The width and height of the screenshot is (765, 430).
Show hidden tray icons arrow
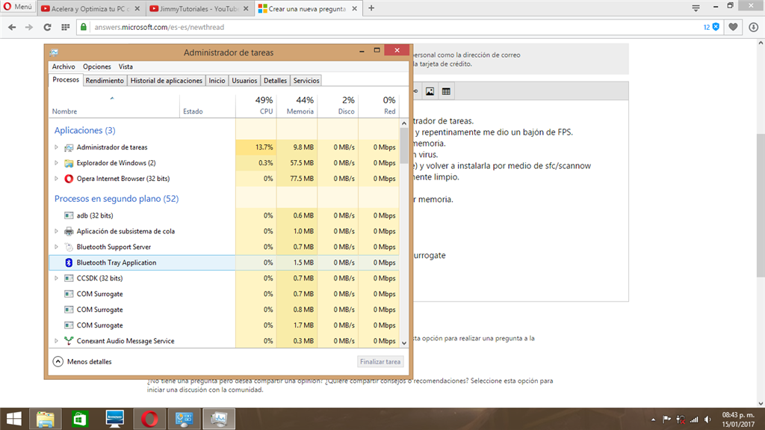pyautogui.click(x=653, y=420)
